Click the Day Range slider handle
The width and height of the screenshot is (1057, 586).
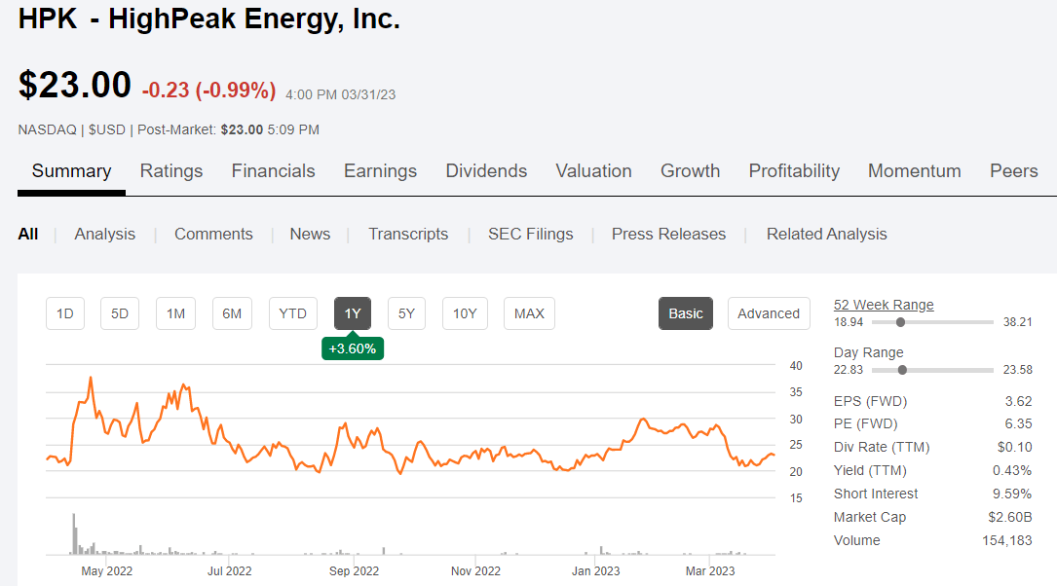click(902, 370)
